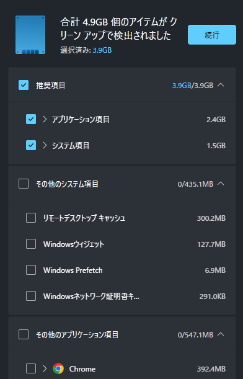This screenshot has height=379, width=243.
Task: Check the Windowsネットワーク証明書 cache checkbox
Action: [31, 296]
